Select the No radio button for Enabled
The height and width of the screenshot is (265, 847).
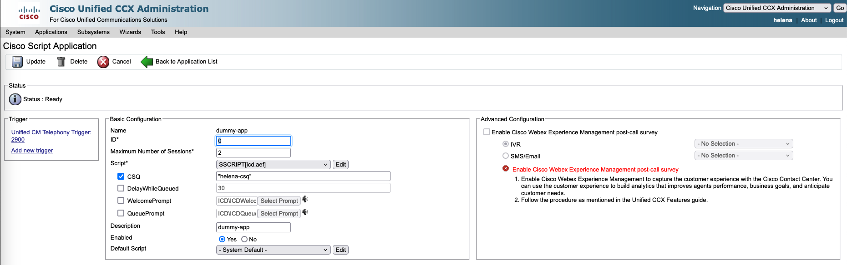click(x=244, y=239)
